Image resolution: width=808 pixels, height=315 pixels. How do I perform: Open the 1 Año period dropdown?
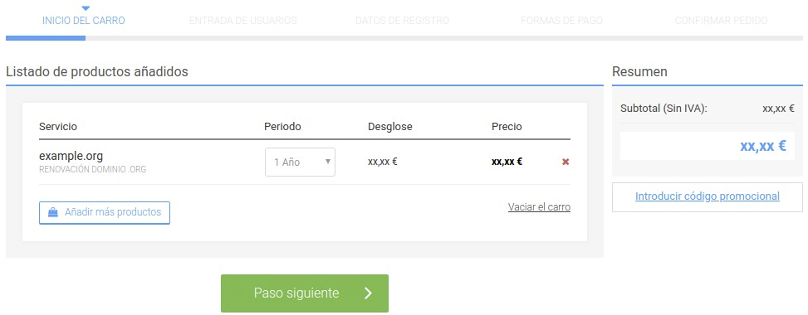pos(300,162)
